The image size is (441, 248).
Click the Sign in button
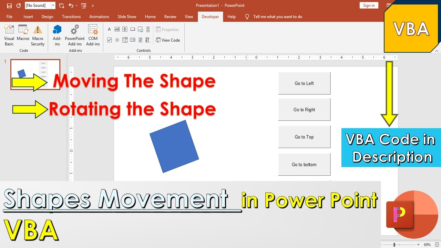[x=369, y=5]
